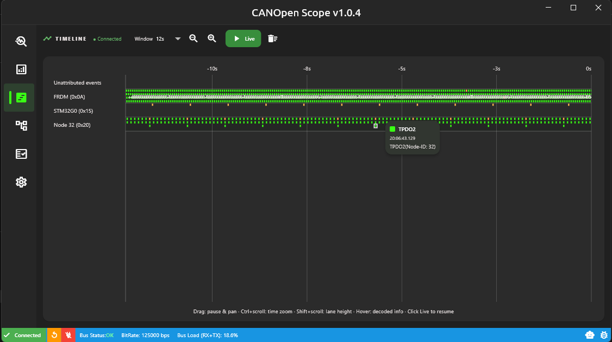Click the green Timeline chart logo icon
This screenshot has height=342, width=612.
[47, 38]
